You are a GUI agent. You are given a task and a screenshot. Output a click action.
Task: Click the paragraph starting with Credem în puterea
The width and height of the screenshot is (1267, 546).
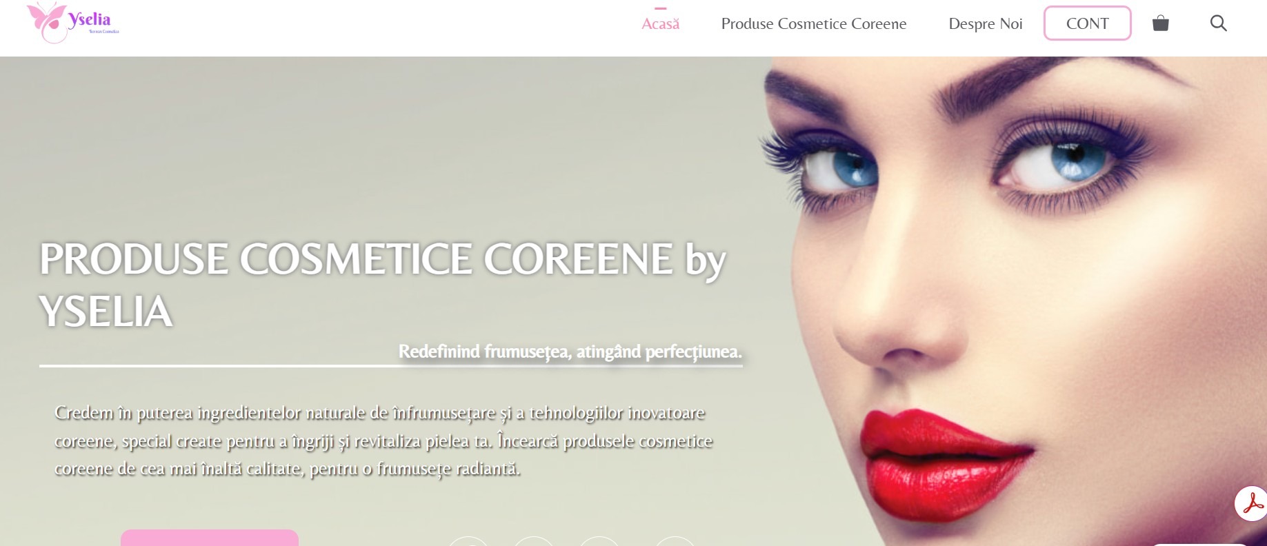coord(383,441)
